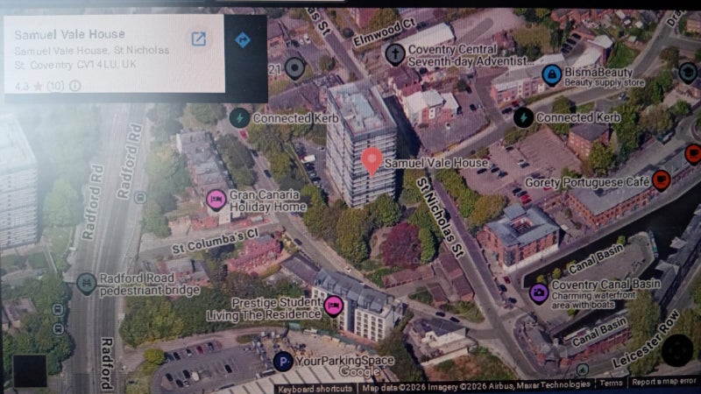This screenshot has width=701, height=394.
Task: Toggle map layer with bottom-left thumbnail
Action: coord(29,369)
